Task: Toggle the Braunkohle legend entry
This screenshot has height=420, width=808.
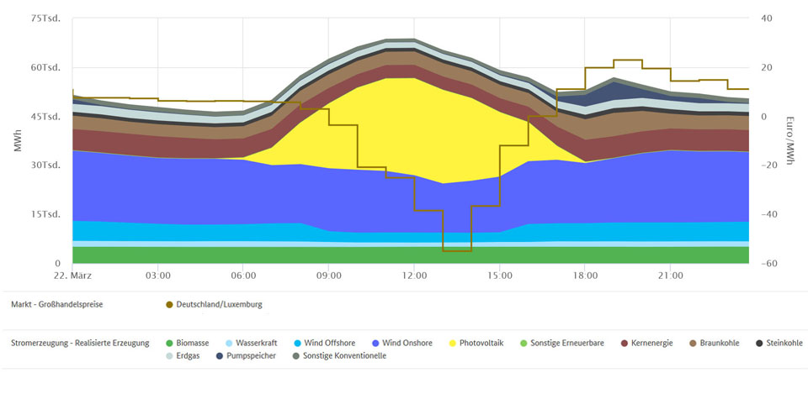Action: point(715,343)
